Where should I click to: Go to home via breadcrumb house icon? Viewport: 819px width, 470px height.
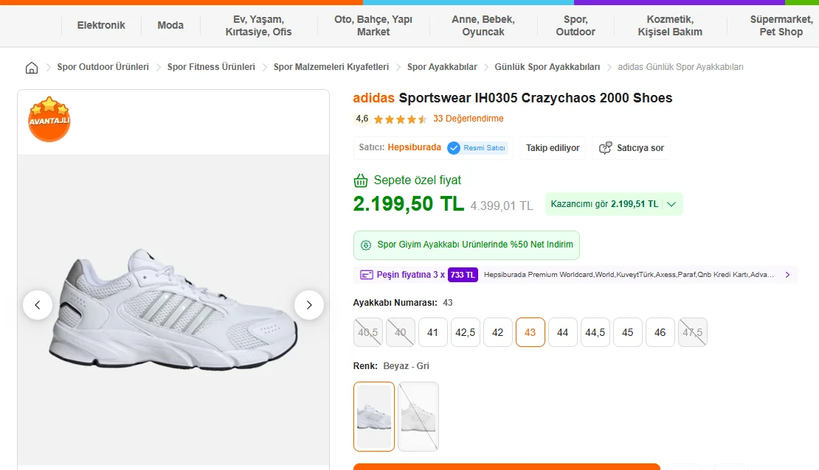32,68
